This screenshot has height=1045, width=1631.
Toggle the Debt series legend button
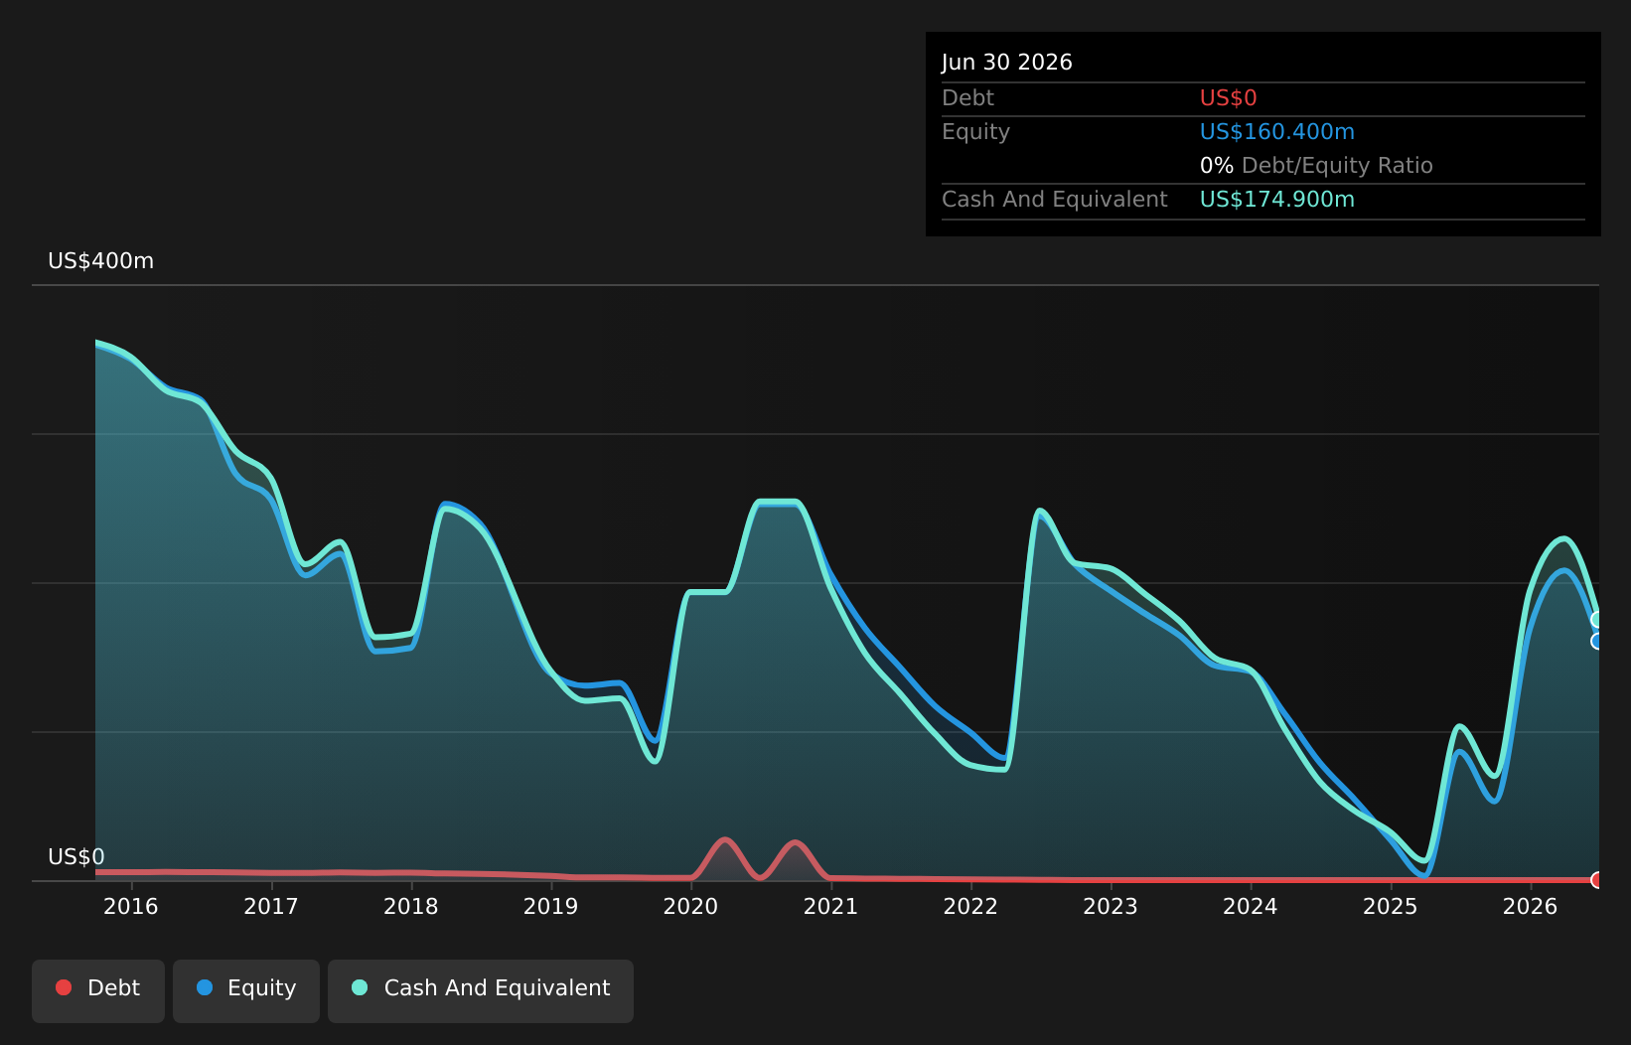pyautogui.click(x=98, y=990)
